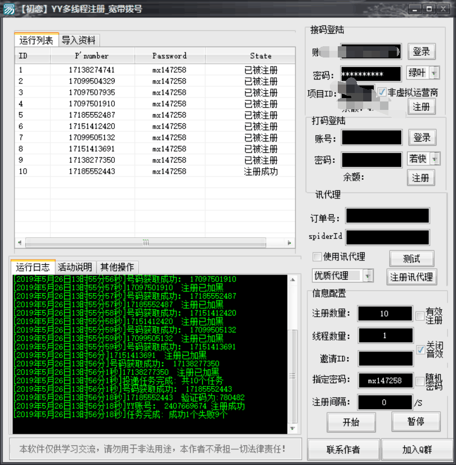
Task: Click the 订单号 input field
Action: 387,216
